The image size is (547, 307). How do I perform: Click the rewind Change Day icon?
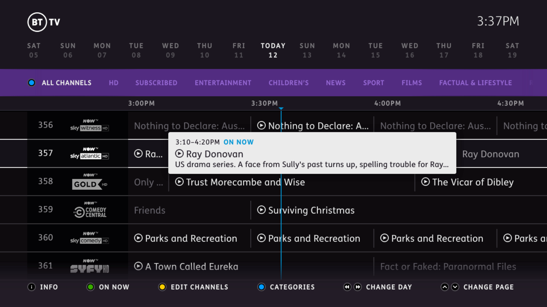coord(347,287)
